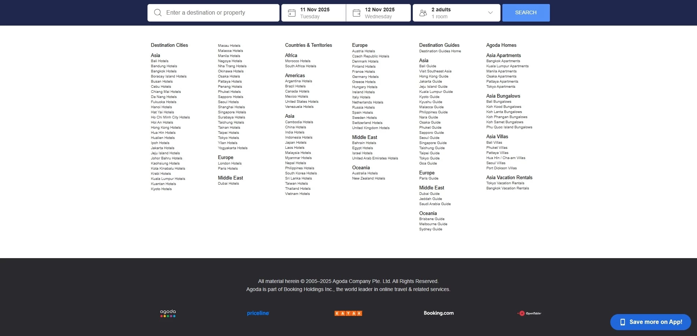Click the search magnifier icon
The height and width of the screenshot is (336, 697).
tap(158, 13)
